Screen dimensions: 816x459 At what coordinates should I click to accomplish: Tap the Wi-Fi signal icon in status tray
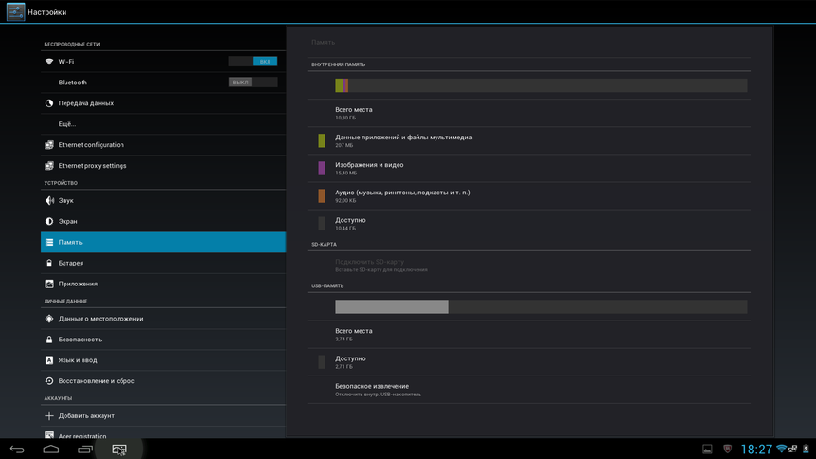781,449
